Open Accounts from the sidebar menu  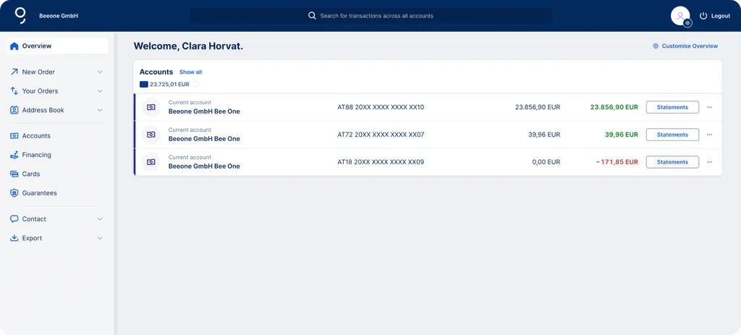[x=36, y=135]
